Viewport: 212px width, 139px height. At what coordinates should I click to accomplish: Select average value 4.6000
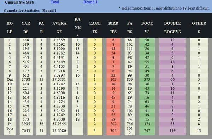pyautogui.click(x=59, y=93)
